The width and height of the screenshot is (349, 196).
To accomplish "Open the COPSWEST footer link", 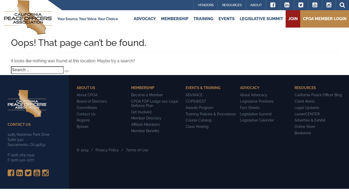I will [x=196, y=101].
